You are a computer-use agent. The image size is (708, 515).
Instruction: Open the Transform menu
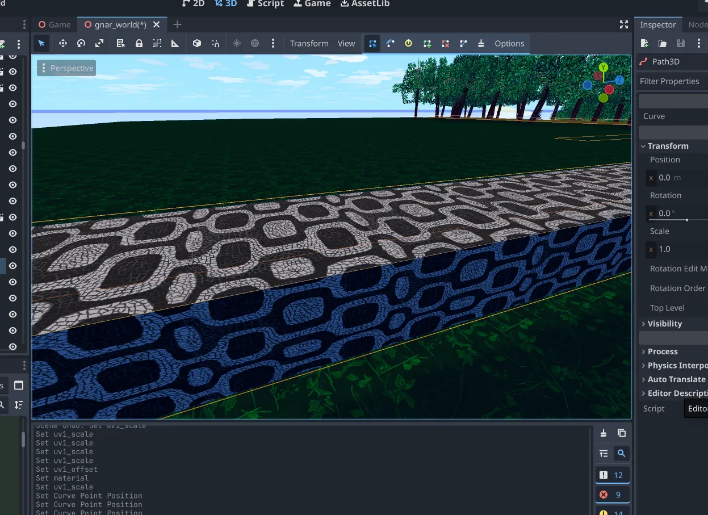point(309,43)
